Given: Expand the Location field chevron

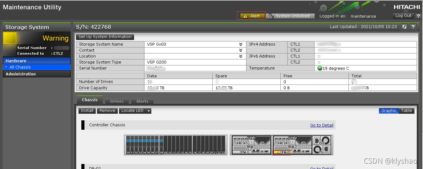Looking at the screenshot, I should [240, 56].
